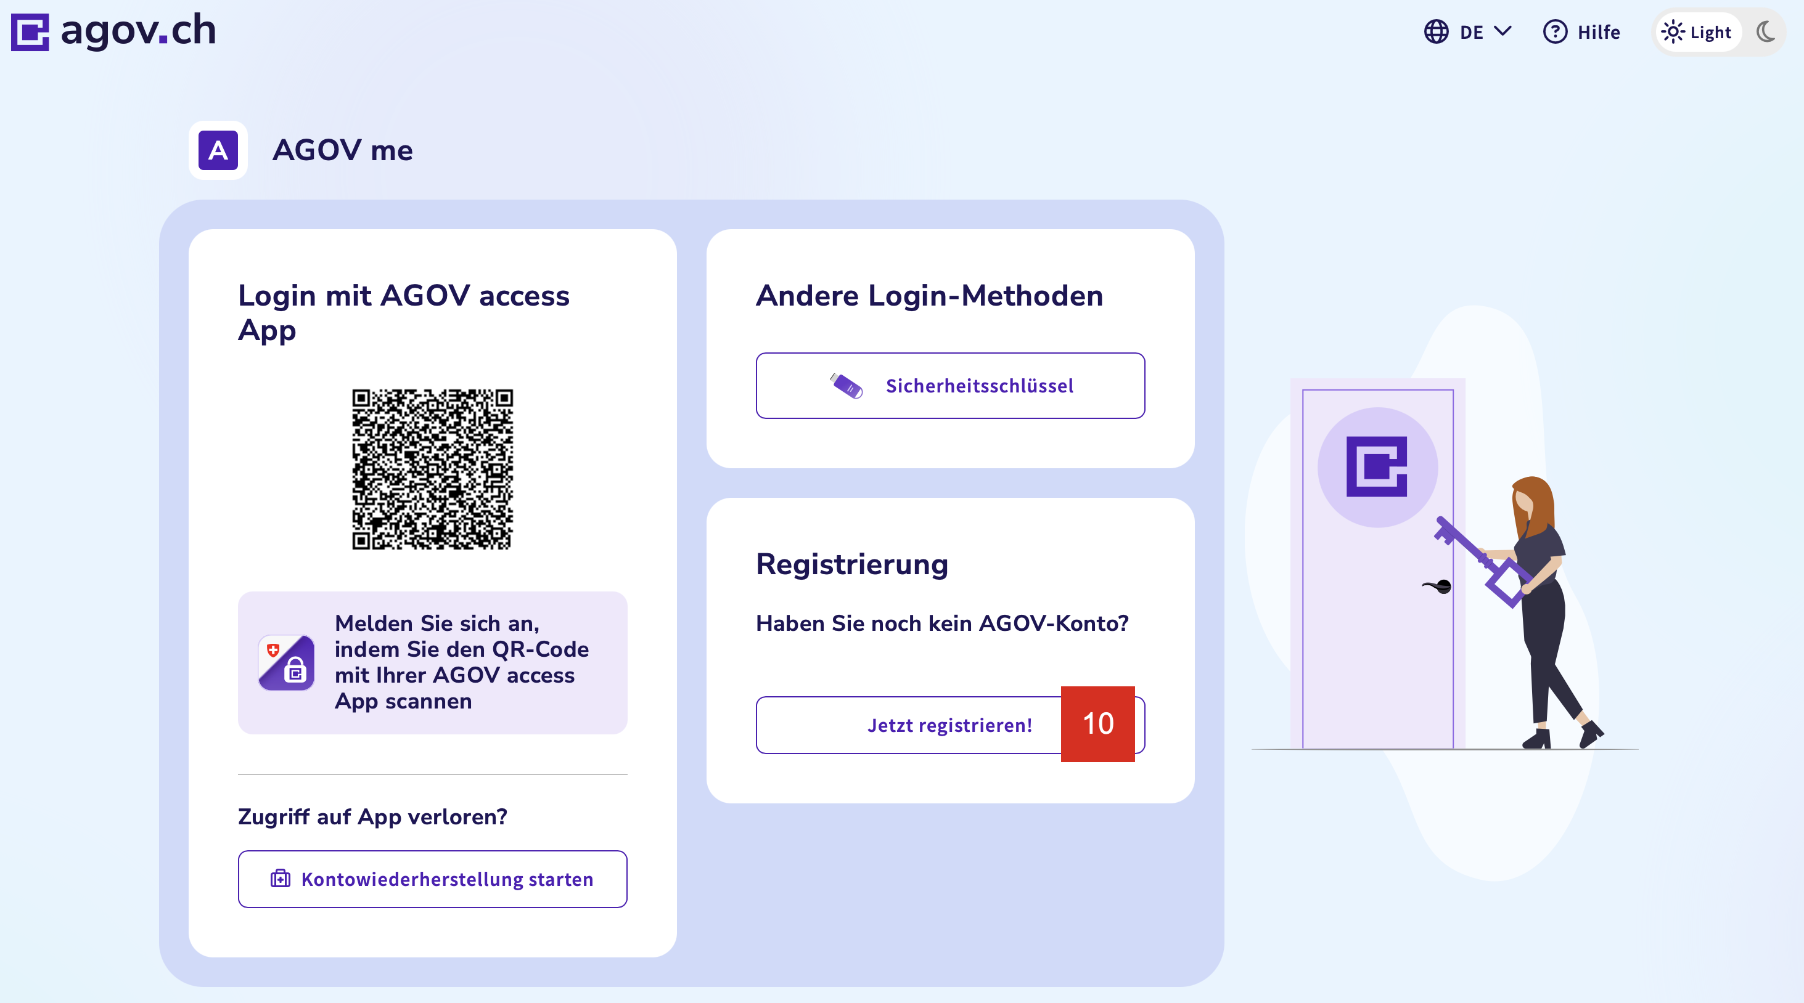Image resolution: width=1804 pixels, height=1003 pixels.
Task: Click the agov.ch logo icon
Action: 30,31
